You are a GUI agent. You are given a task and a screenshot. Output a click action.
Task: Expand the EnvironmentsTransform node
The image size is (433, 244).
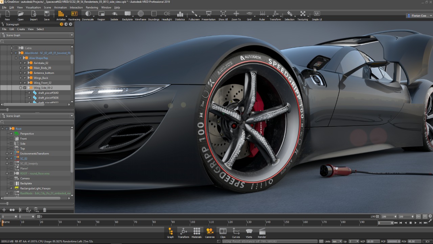click(7, 154)
